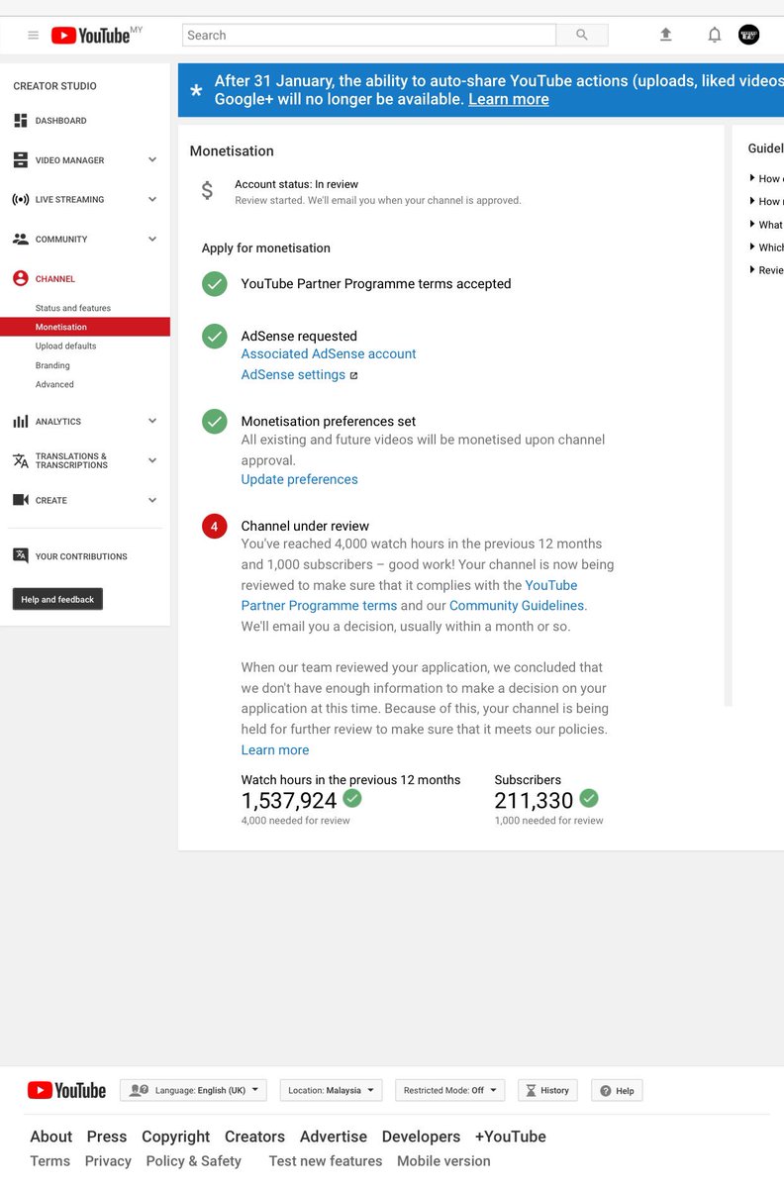This screenshot has height=1188, width=784.
Task: Open the notifications bell
Action: click(x=715, y=35)
